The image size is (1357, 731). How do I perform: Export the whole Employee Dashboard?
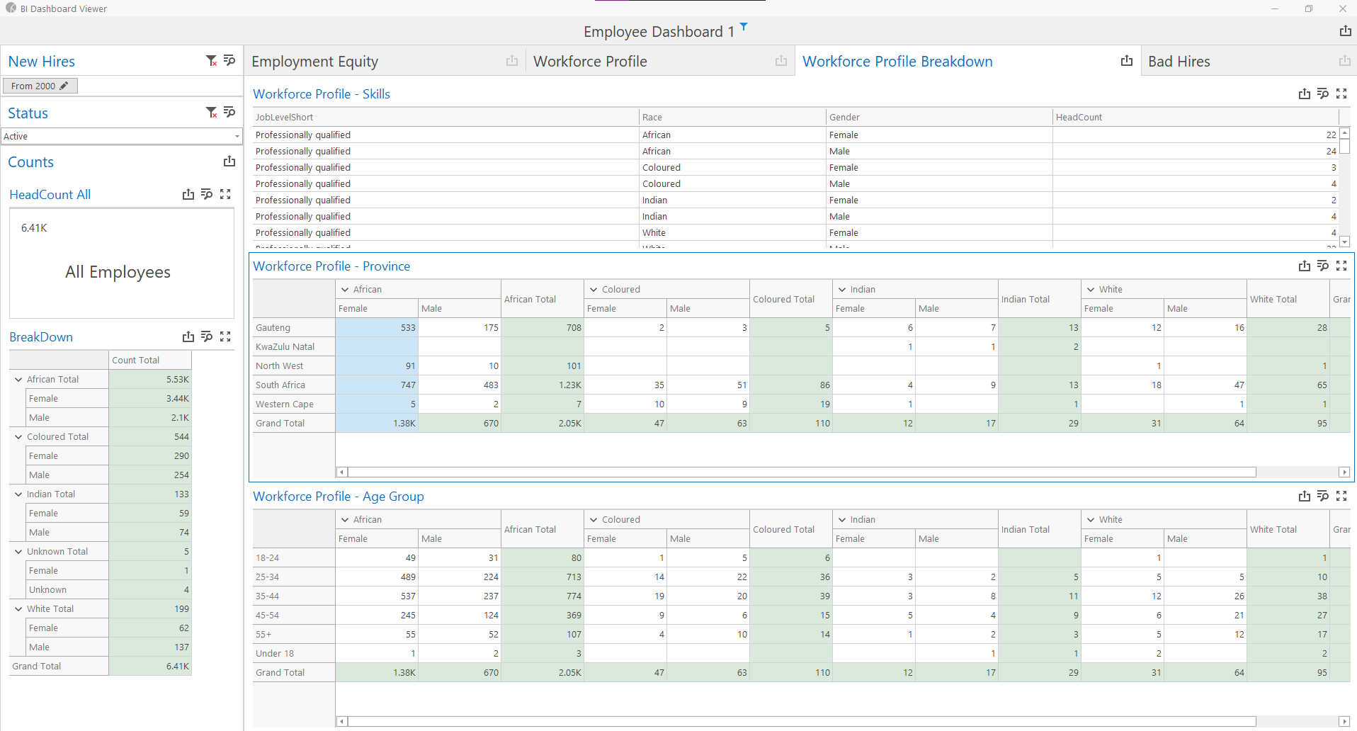coord(1346,31)
